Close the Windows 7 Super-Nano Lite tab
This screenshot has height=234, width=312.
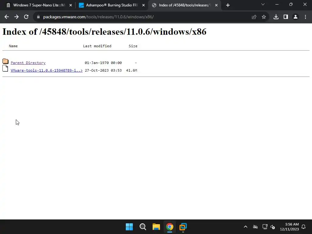pyautogui.click(x=71, y=5)
